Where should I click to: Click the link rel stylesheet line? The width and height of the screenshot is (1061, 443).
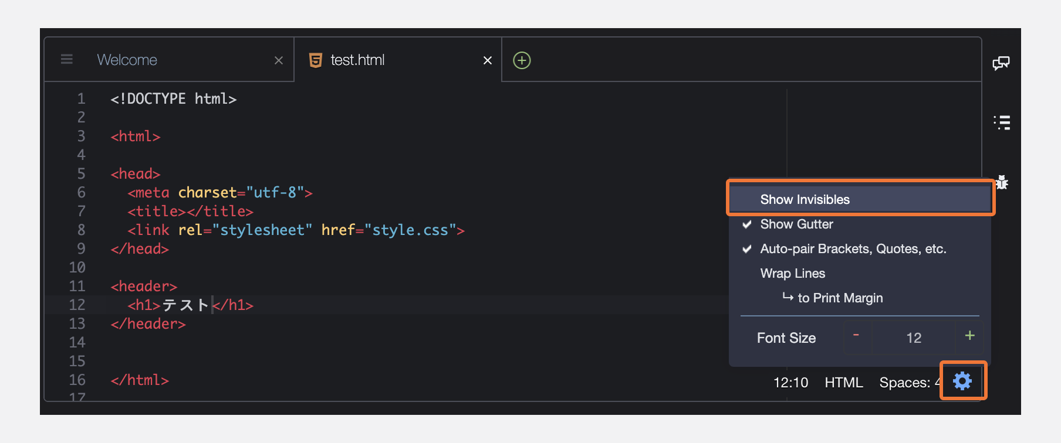coord(296,230)
